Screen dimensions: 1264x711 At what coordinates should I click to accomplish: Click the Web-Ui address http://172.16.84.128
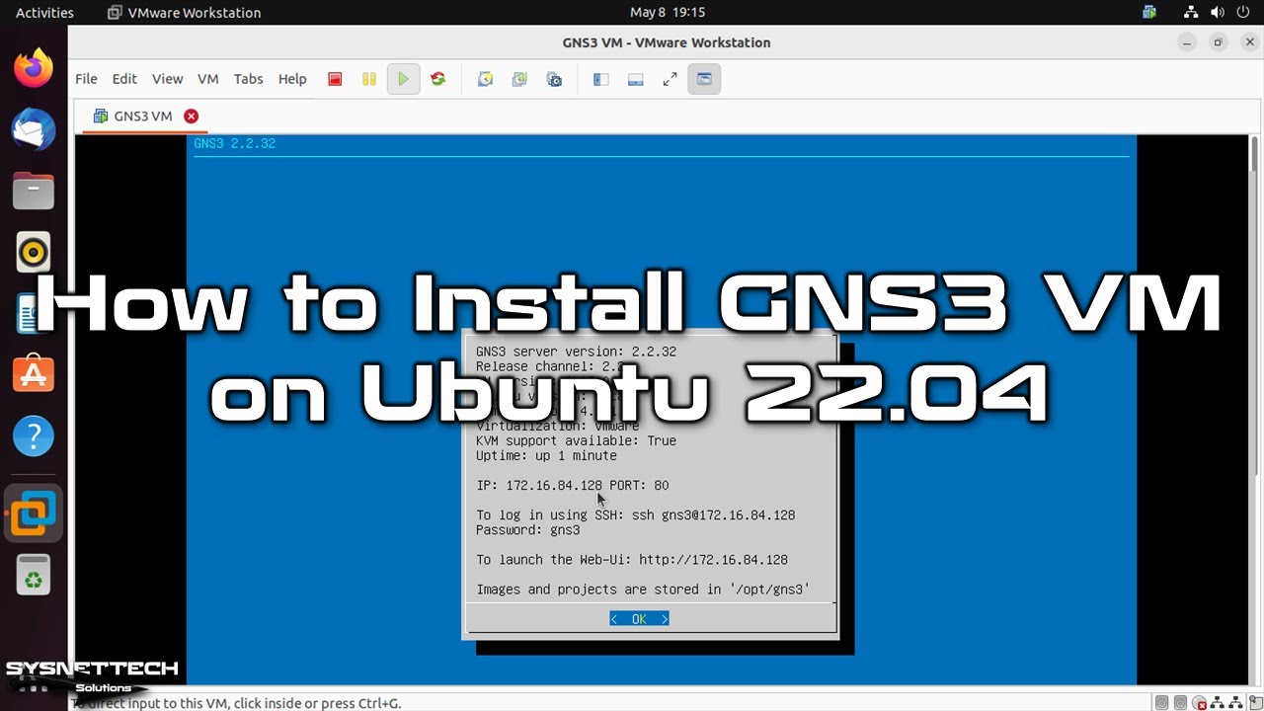[713, 559]
